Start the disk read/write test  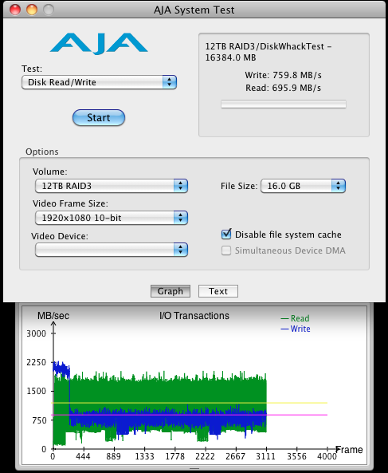99,117
